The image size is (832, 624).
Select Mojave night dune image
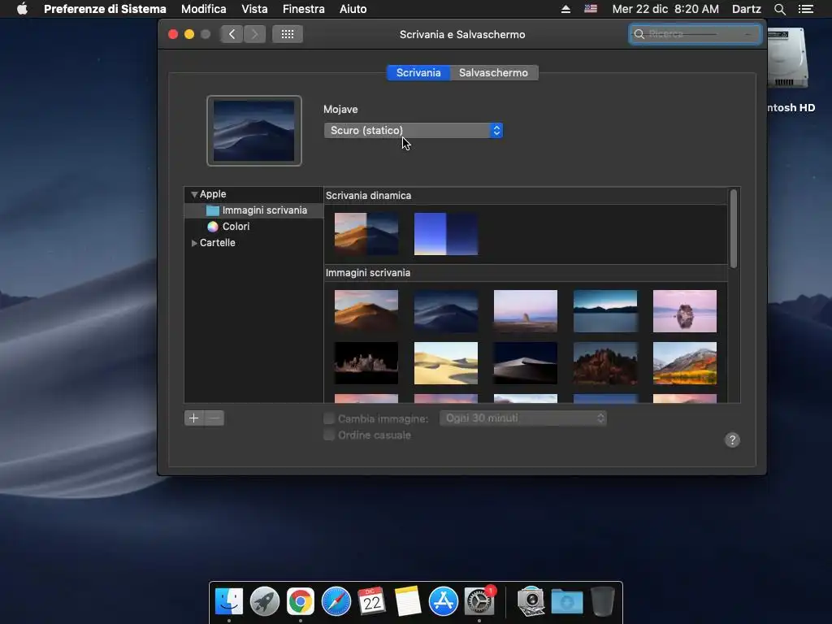[446, 311]
